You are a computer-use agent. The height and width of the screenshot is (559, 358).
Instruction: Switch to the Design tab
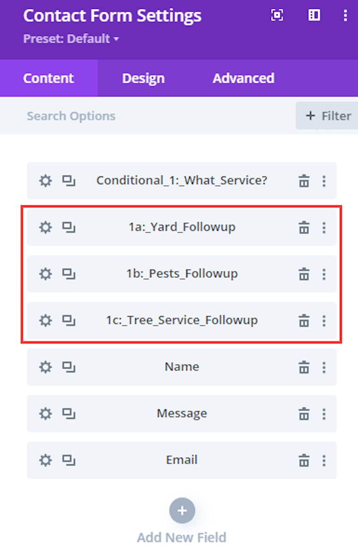click(143, 78)
